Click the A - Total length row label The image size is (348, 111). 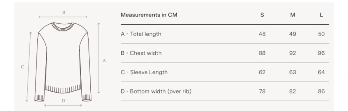pyautogui.click(x=141, y=34)
